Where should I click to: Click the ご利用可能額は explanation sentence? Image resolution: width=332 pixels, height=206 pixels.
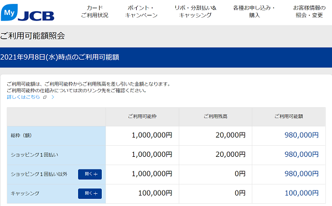click(89, 84)
